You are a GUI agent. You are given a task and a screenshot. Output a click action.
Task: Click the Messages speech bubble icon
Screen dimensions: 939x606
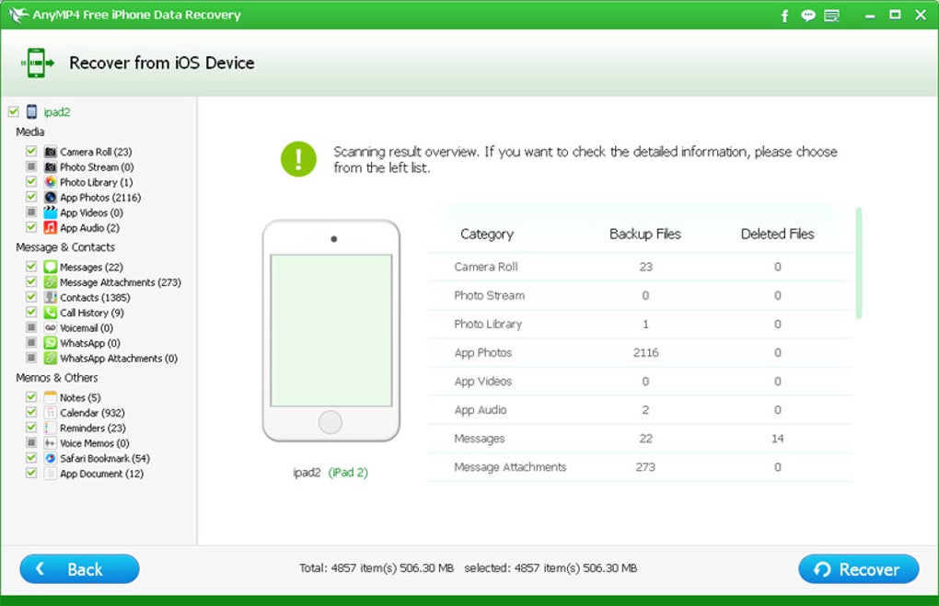[x=51, y=267]
